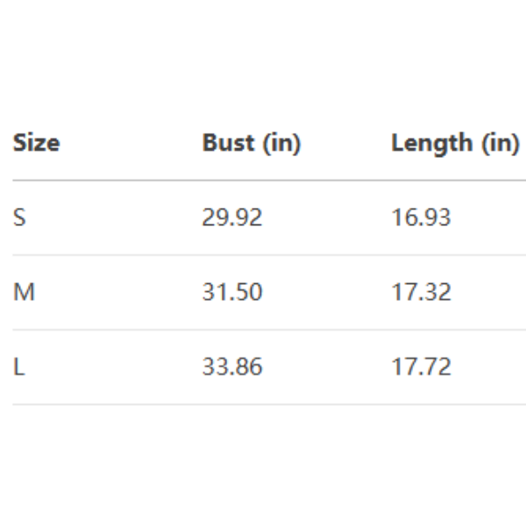The image size is (526, 526).
Task: Click the (in) unit after Bust
Action: click(281, 144)
